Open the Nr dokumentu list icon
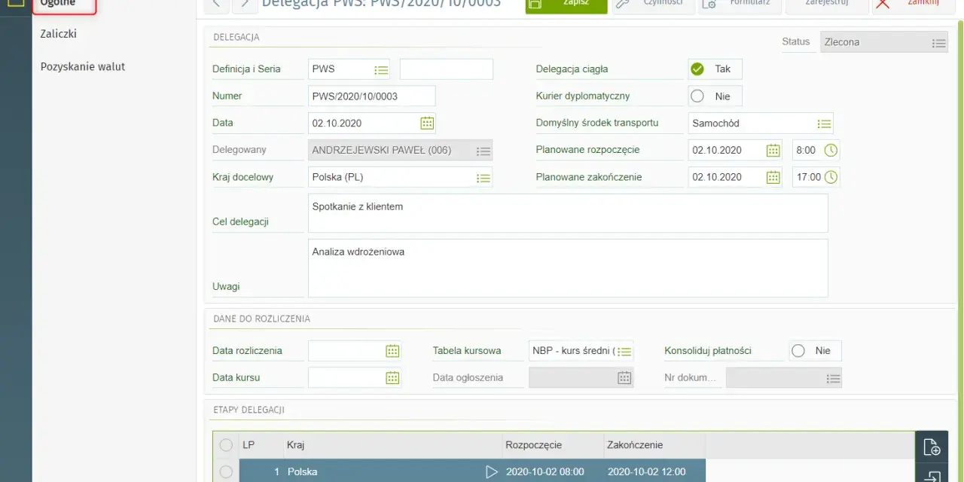 click(832, 378)
